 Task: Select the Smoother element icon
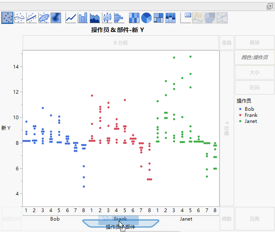click(x=19, y=18)
